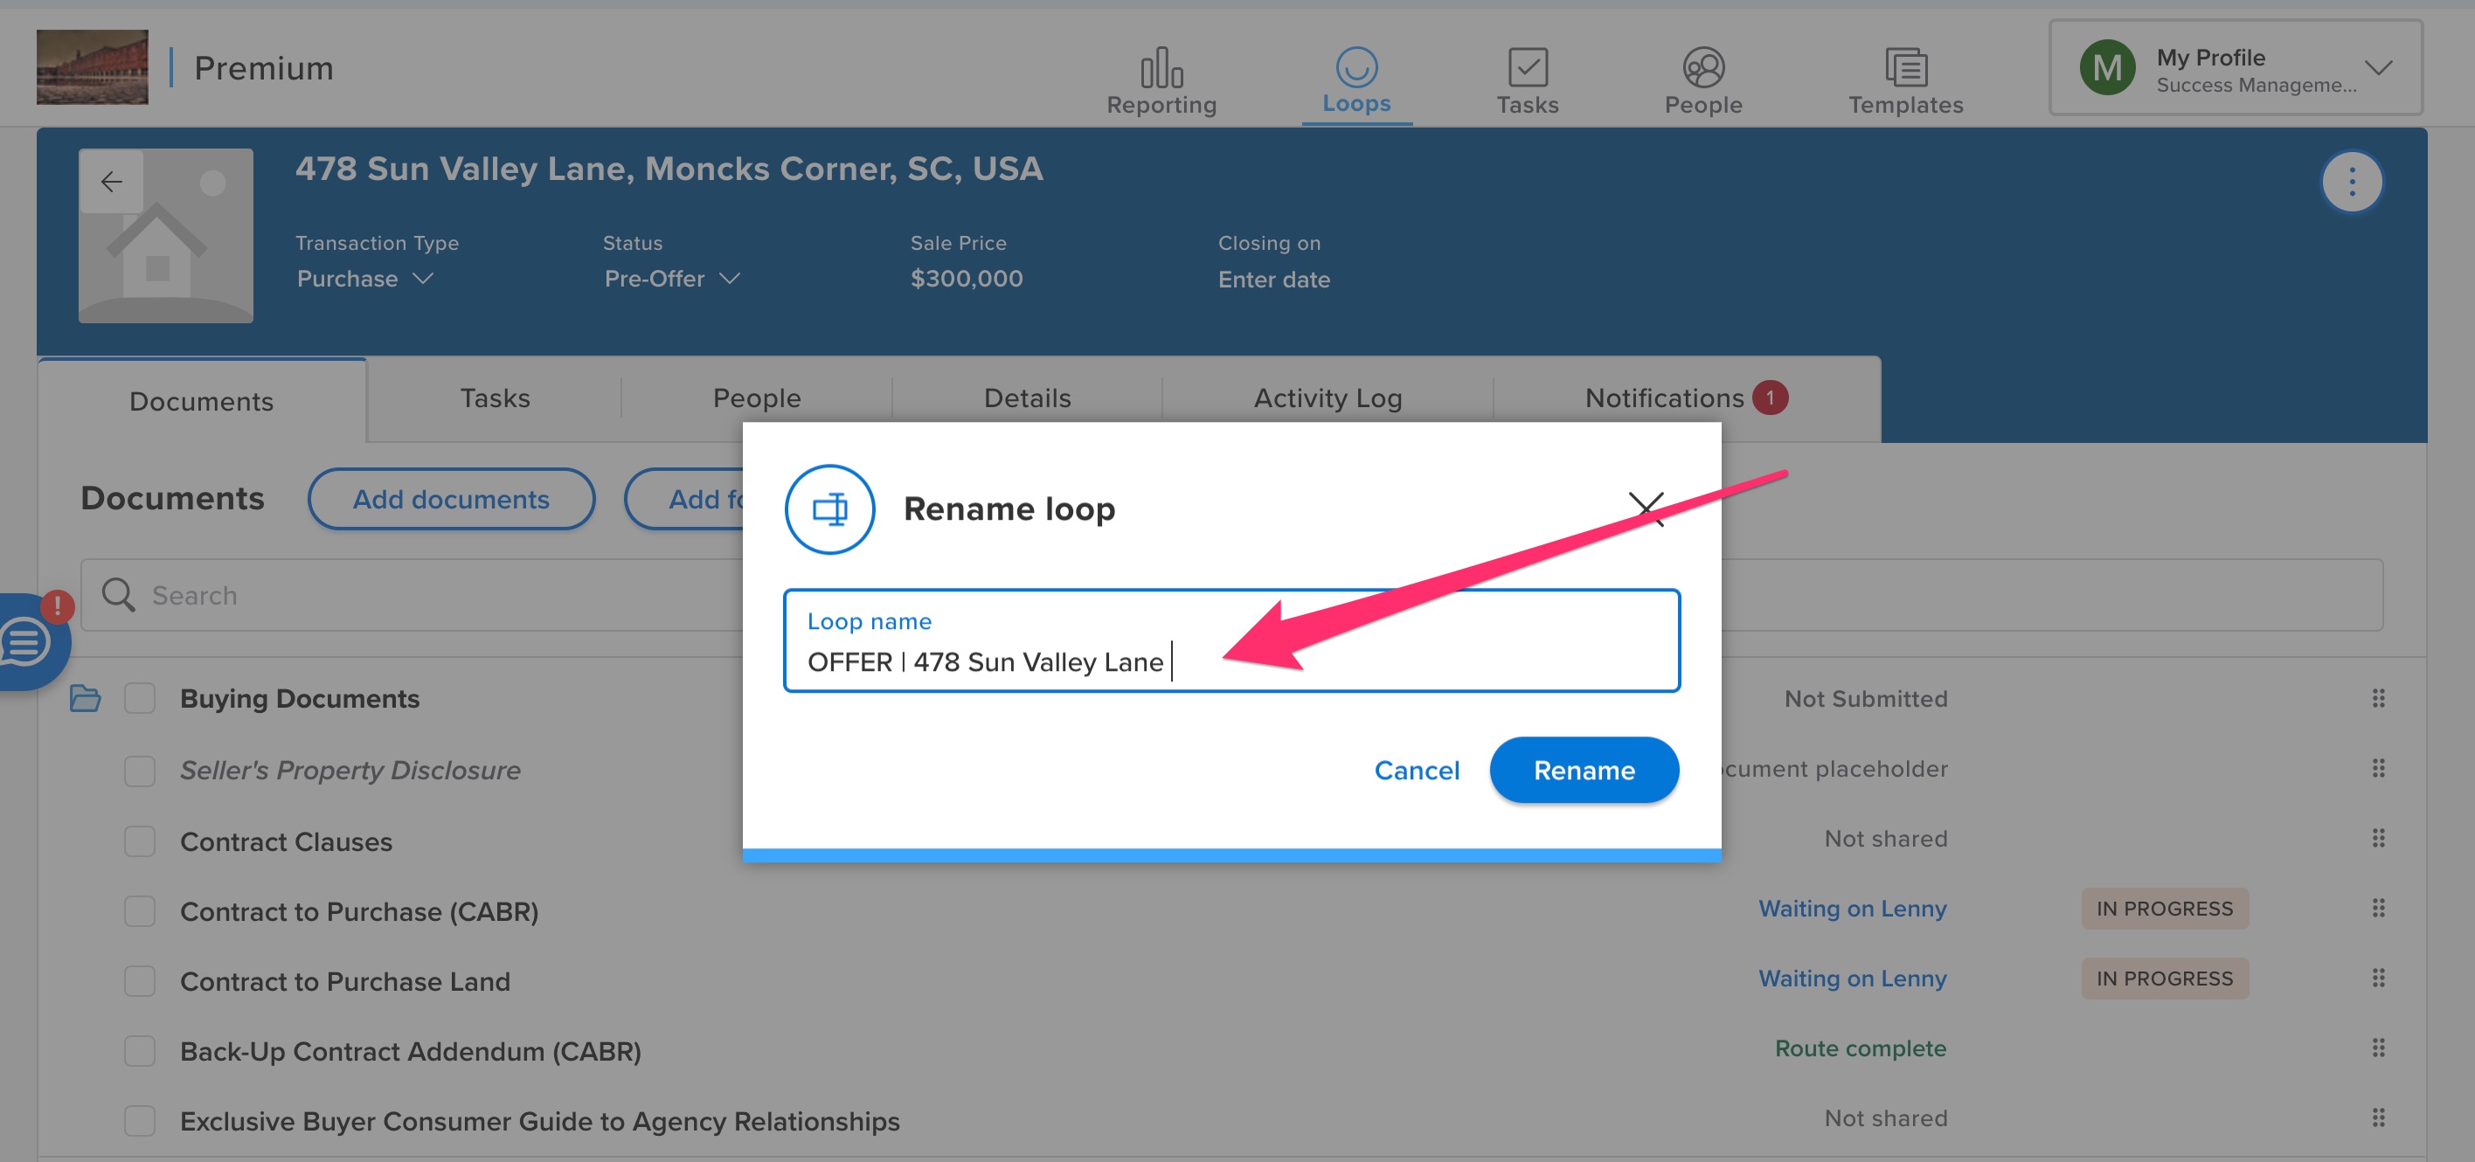Click drag handle for Contract to Purchase Land
The image size is (2475, 1162).
[2378, 979]
